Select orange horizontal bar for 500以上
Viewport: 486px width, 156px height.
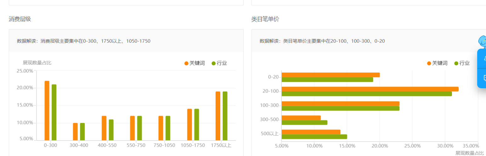pos(311,132)
